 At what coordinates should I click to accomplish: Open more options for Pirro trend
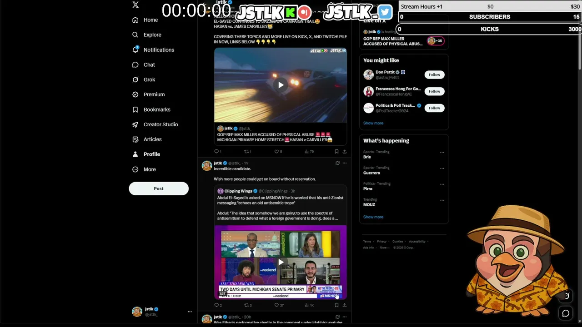442,184
